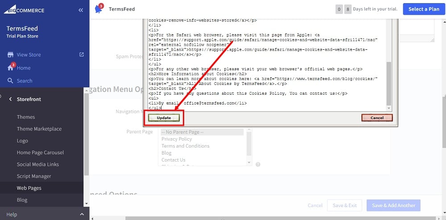This screenshot has height=220, width=446.
Task: Click the Update button in HTML editor
Action: [x=164, y=118]
